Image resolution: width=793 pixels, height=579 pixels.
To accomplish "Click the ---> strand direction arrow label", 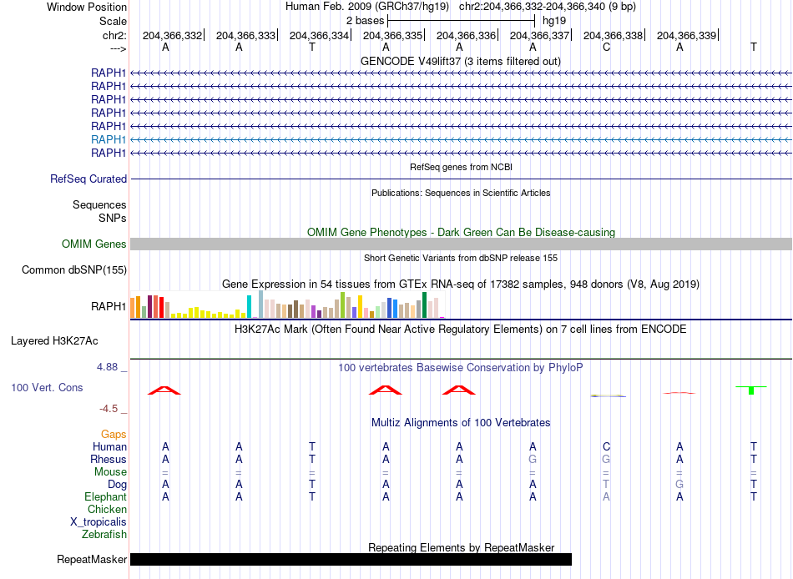I will pyautogui.click(x=118, y=48).
